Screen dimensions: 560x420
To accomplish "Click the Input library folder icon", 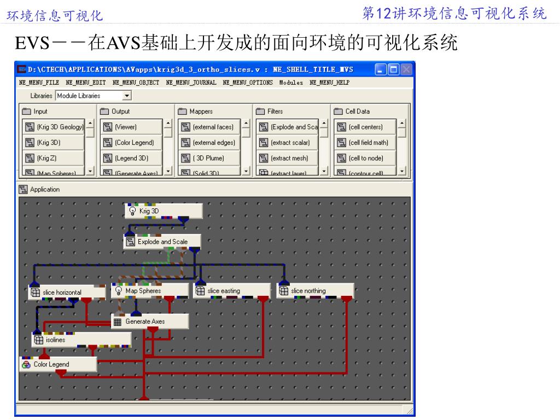I will click(x=26, y=112).
